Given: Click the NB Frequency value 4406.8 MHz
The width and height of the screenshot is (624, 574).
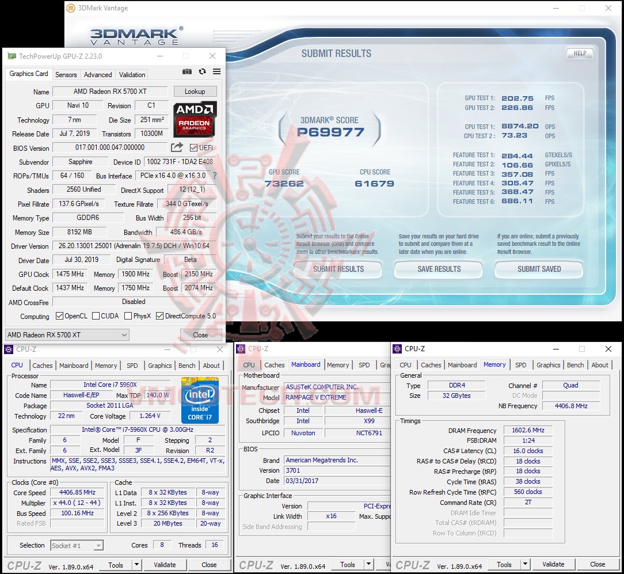Looking at the screenshot, I should tap(571, 406).
